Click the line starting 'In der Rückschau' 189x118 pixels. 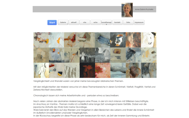click(x=92, y=116)
